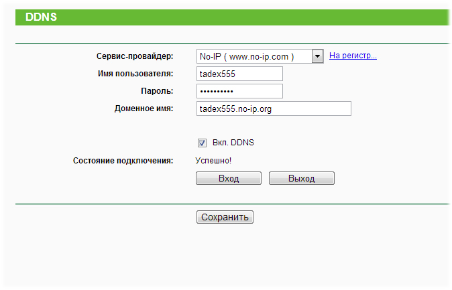Click the 'Выход' logout button
This screenshot has width=452, height=290.
click(x=302, y=178)
